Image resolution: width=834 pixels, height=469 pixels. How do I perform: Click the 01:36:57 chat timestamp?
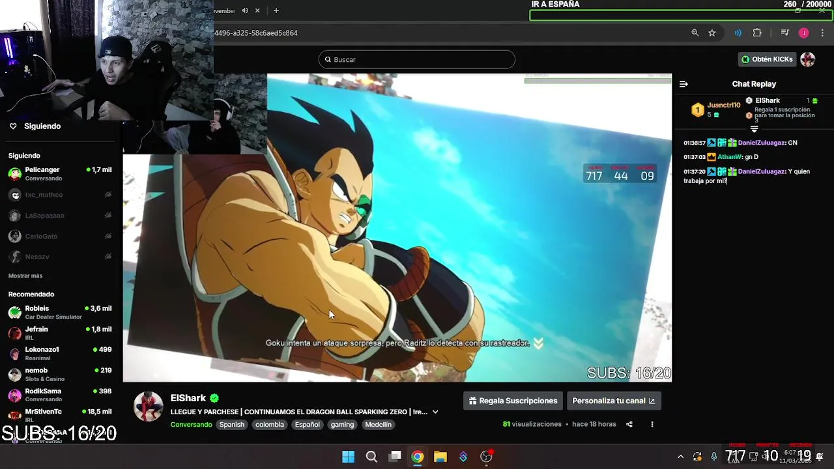coord(695,143)
